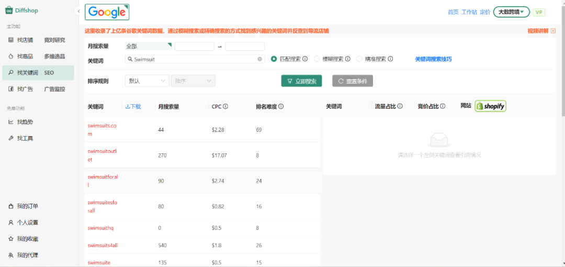Click the flame icon beside 找商品
The image size is (565, 267).
11,57
